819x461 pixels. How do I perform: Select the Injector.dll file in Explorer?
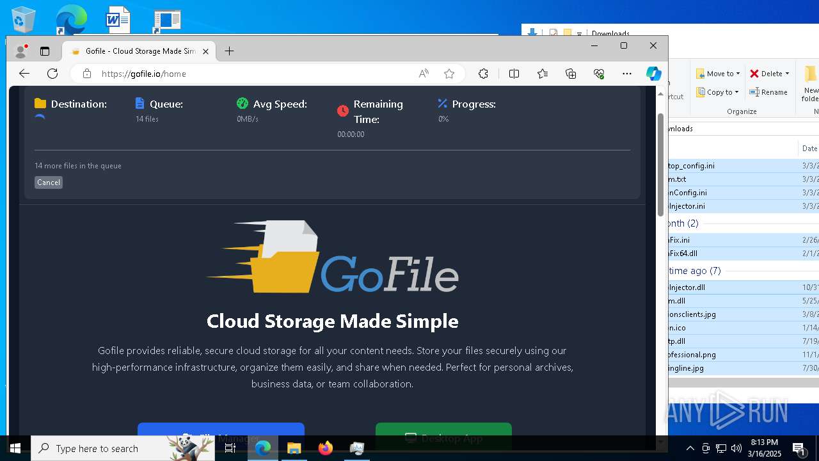[743, 287]
